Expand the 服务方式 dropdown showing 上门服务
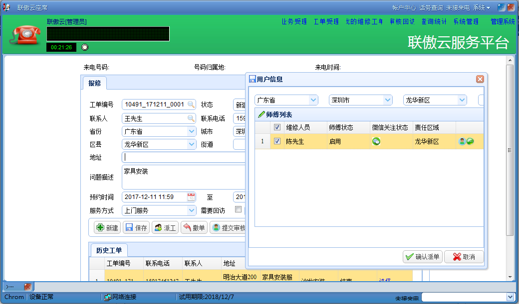The height and width of the screenshot is (304, 519). (x=192, y=210)
